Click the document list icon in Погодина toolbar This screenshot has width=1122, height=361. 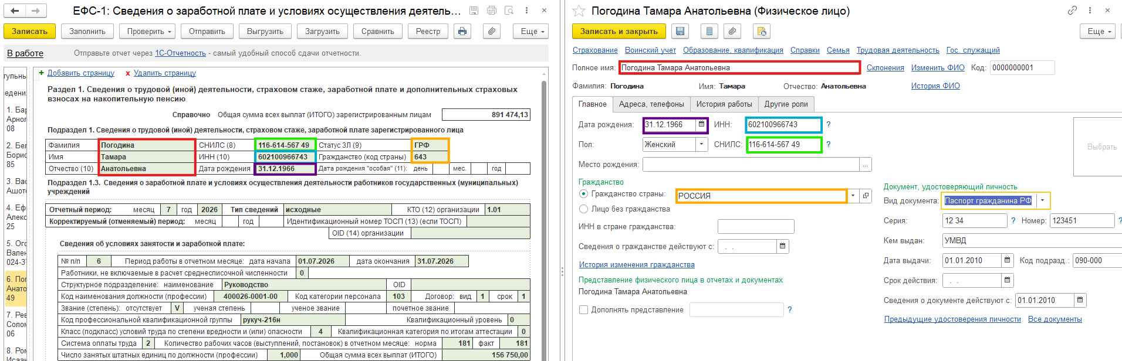click(x=709, y=32)
